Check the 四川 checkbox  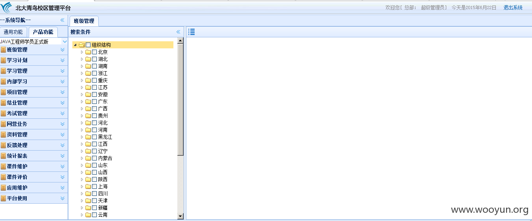pos(94,193)
